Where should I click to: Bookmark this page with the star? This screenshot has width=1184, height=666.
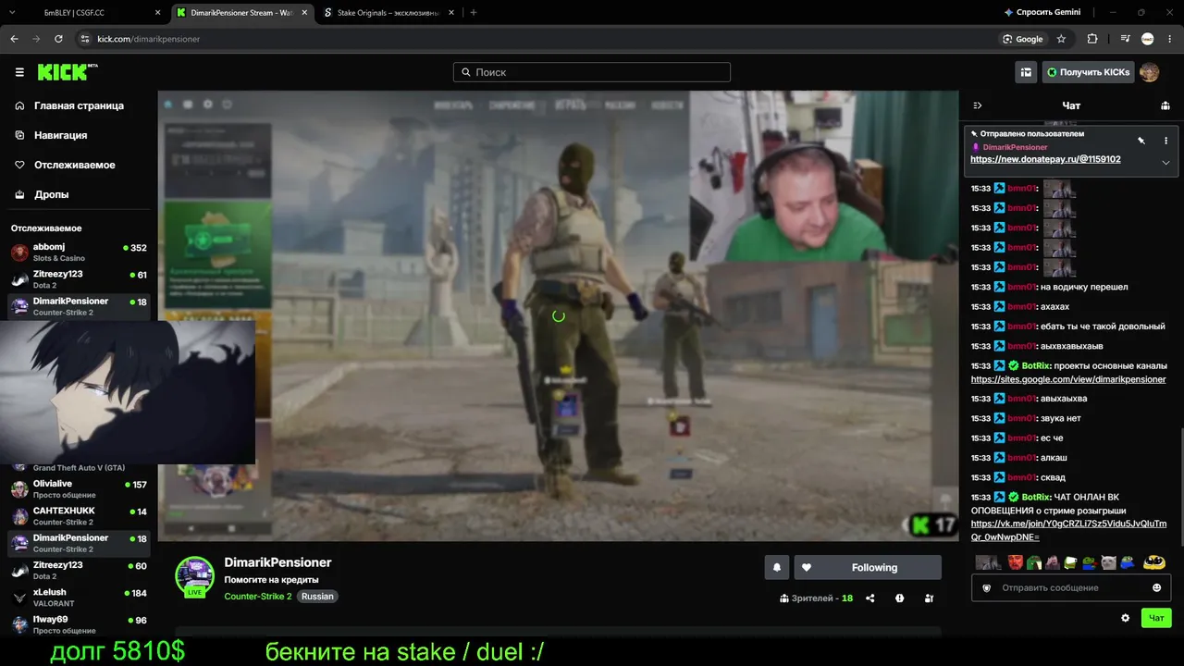point(1061,39)
